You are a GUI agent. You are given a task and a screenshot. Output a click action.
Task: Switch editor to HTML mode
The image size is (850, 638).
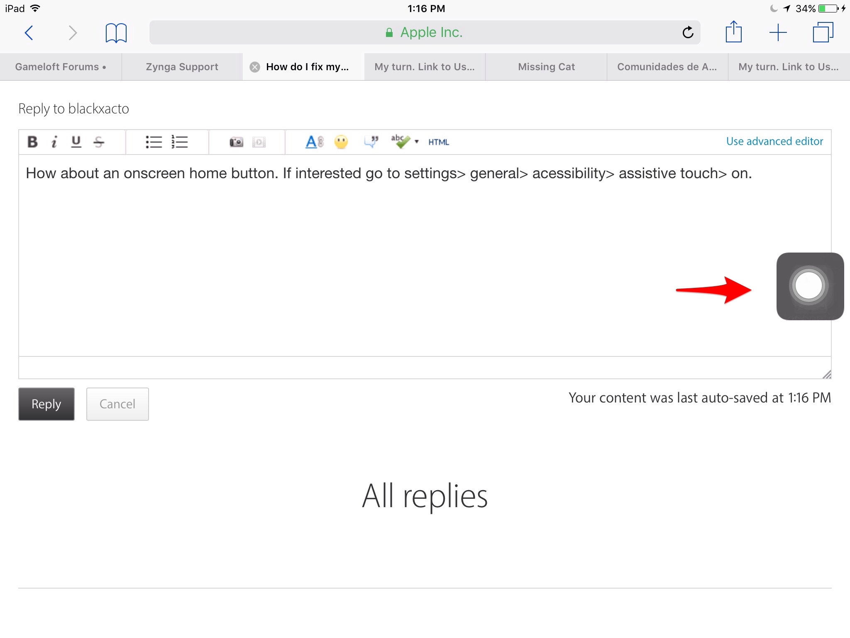click(x=439, y=142)
